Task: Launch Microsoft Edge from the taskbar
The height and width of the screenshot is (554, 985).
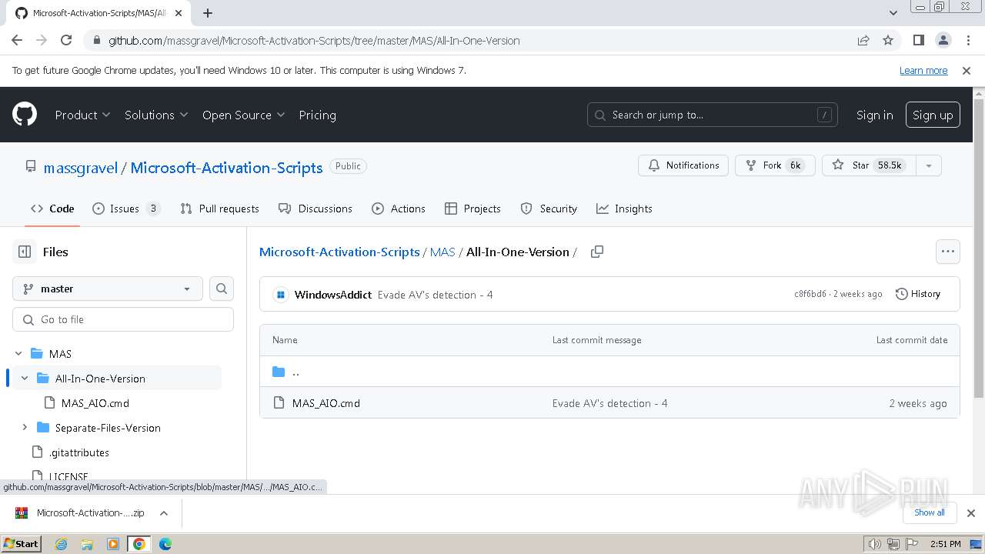Action: pos(165,544)
